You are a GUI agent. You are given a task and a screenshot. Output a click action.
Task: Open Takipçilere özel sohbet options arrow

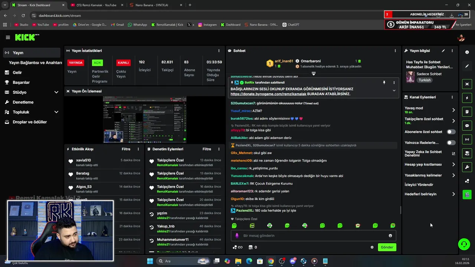[x=453, y=121]
